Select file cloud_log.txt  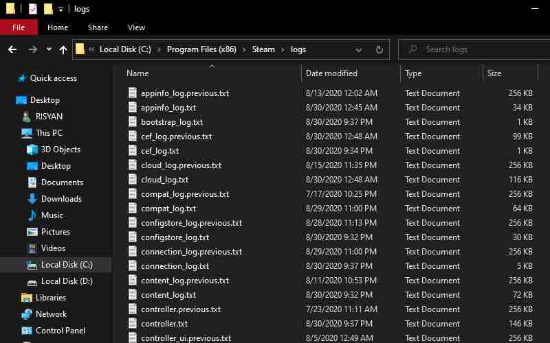[164, 180]
